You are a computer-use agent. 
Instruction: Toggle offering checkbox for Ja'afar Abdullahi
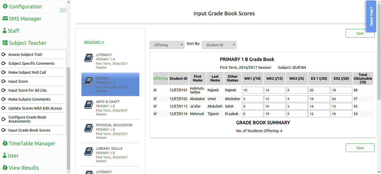coord(155,106)
